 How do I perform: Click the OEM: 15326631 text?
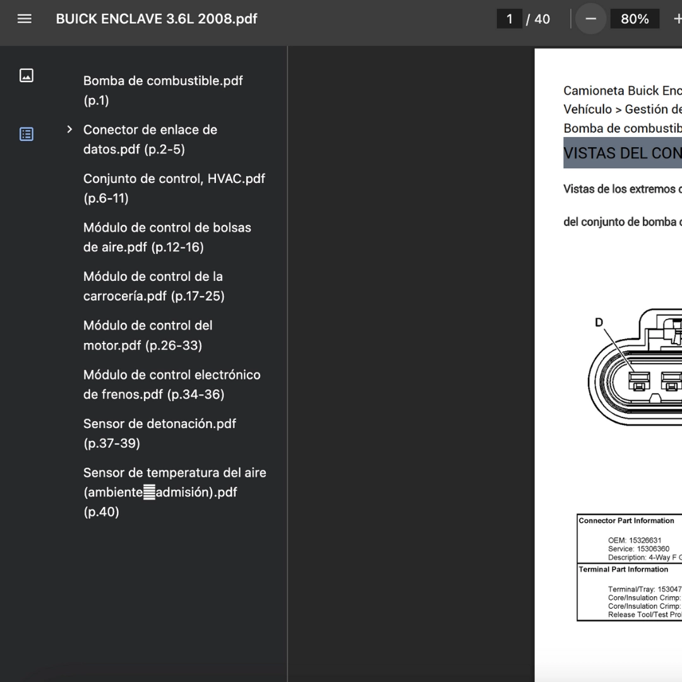point(634,540)
